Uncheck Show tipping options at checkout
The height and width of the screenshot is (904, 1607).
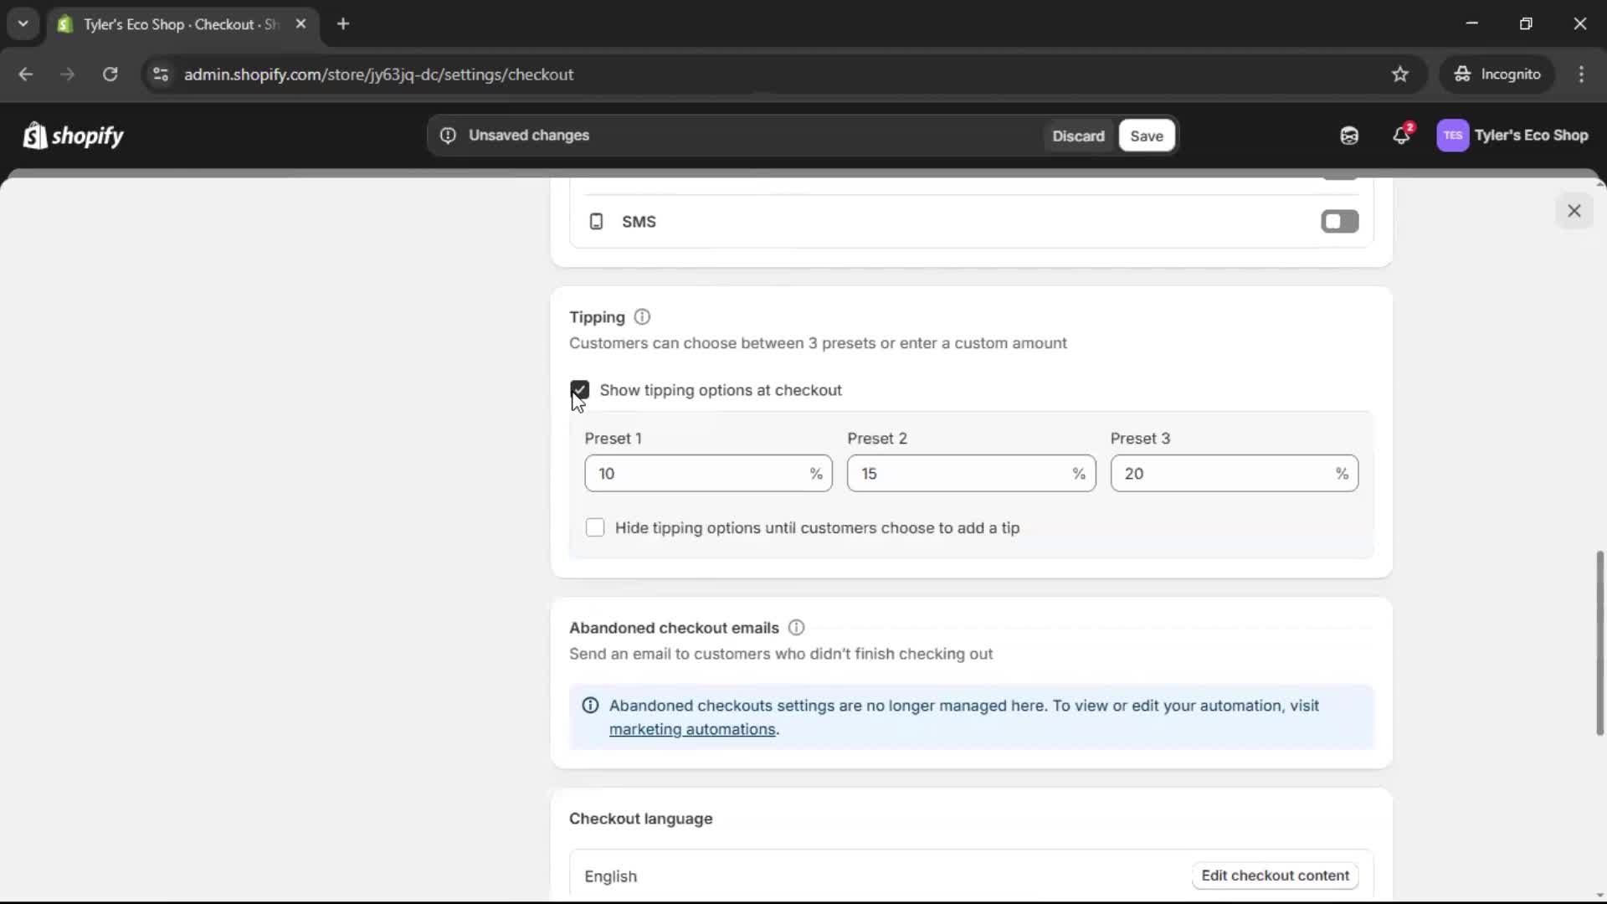coord(580,390)
